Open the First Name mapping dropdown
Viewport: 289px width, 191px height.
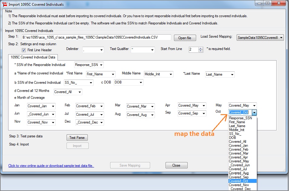pyautogui.click(x=113, y=74)
